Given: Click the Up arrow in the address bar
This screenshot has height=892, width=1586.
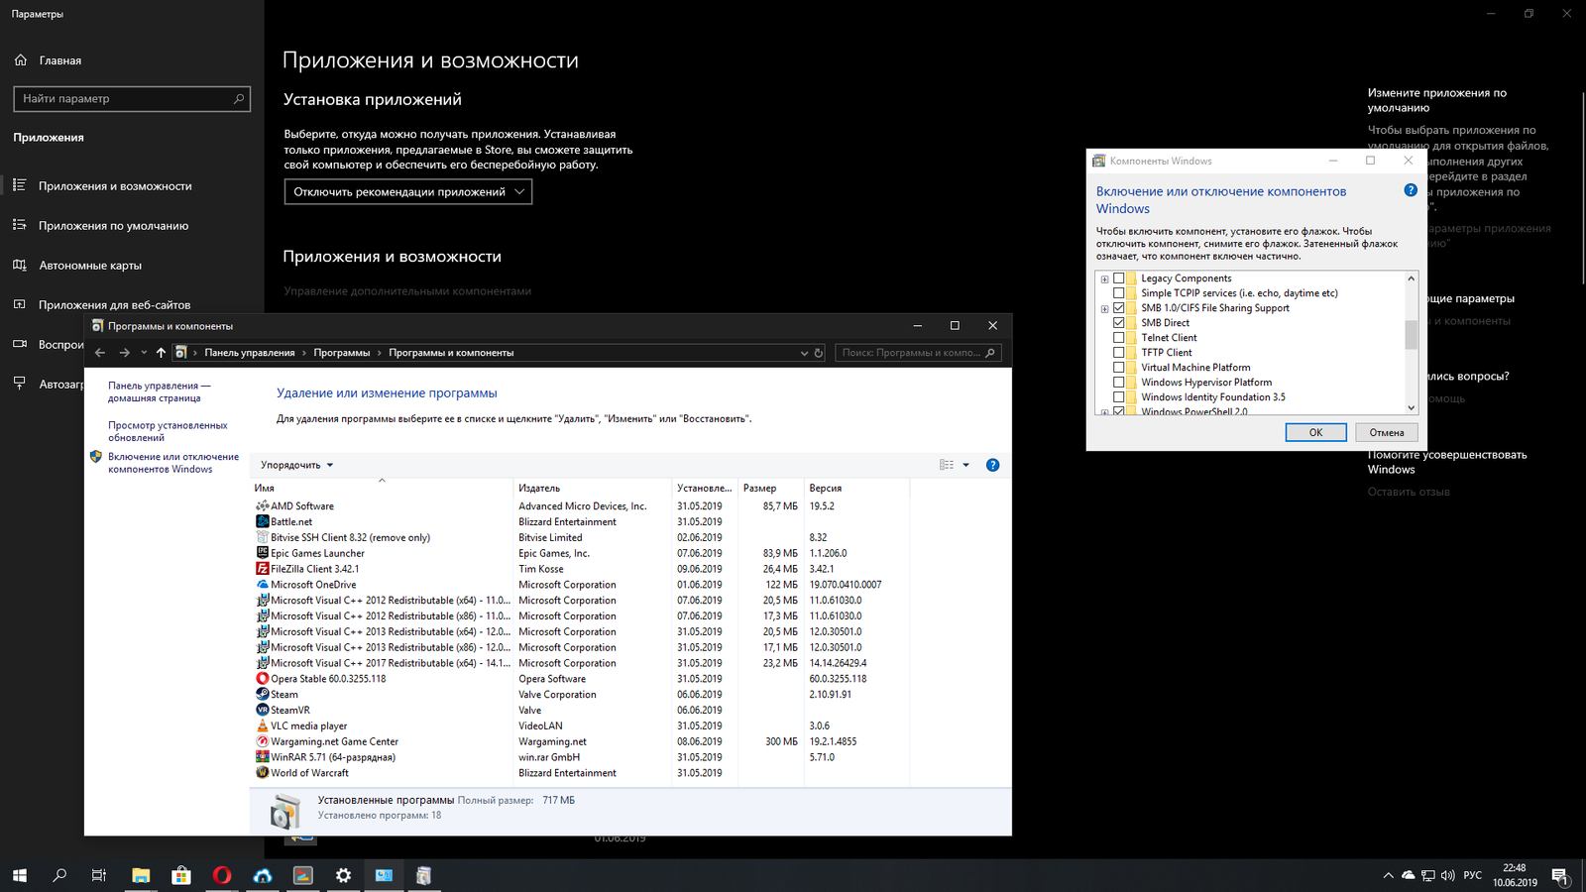Looking at the screenshot, I should tap(161, 353).
